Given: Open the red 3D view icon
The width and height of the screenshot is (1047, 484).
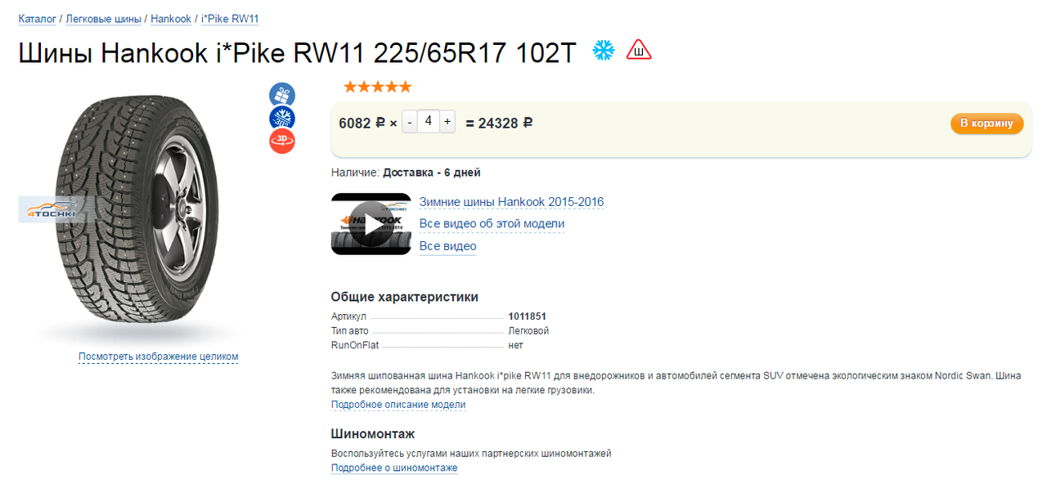Looking at the screenshot, I should tap(282, 141).
